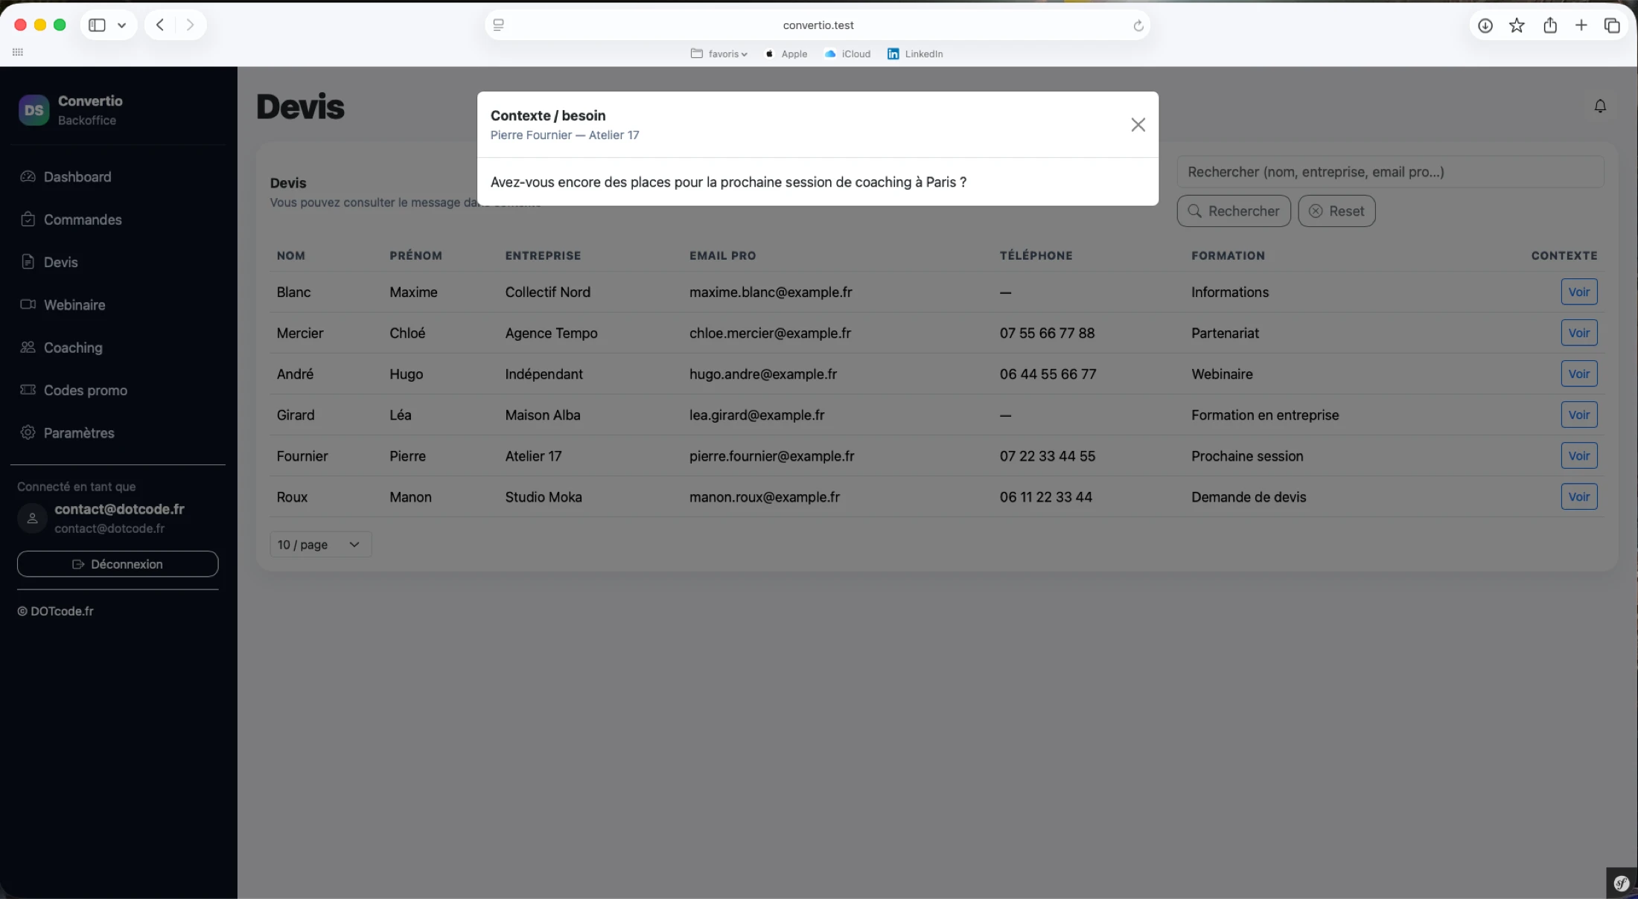The width and height of the screenshot is (1638, 899).
Task: Click Demande de devis cell
Action: (x=1249, y=497)
